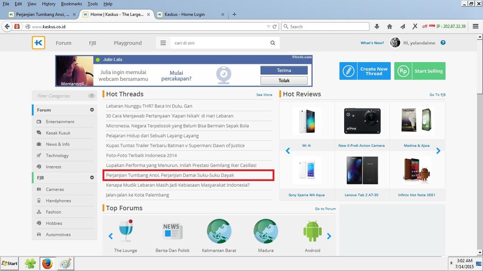Show previous Top Forums with left arrow
This screenshot has width=483, height=271.
tap(111, 236)
